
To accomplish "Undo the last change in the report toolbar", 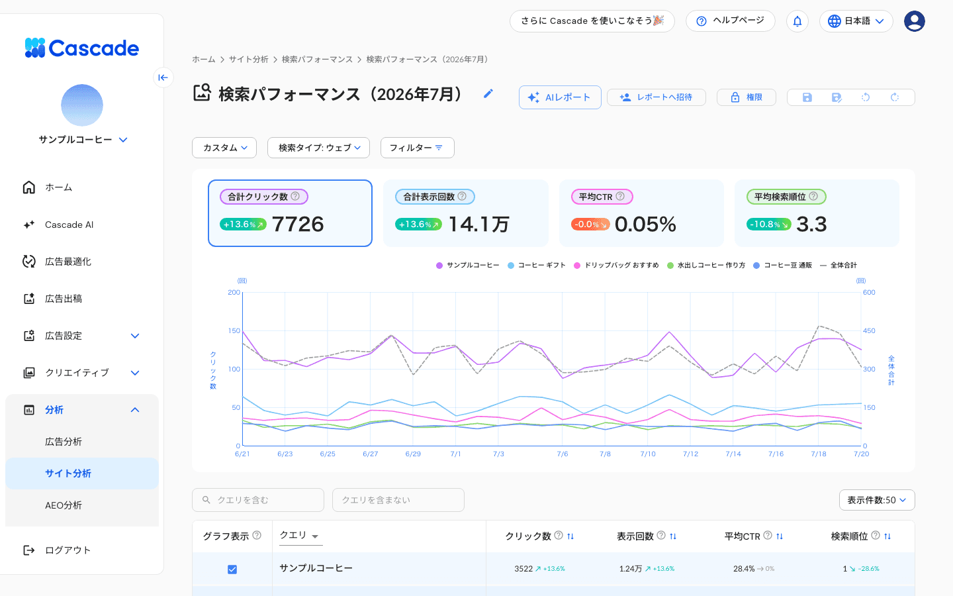I will [x=866, y=97].
